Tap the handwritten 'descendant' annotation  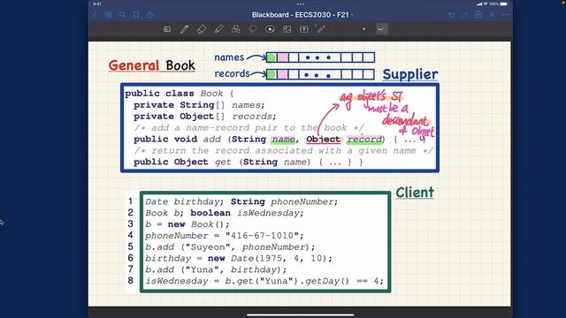pos(405,120)
